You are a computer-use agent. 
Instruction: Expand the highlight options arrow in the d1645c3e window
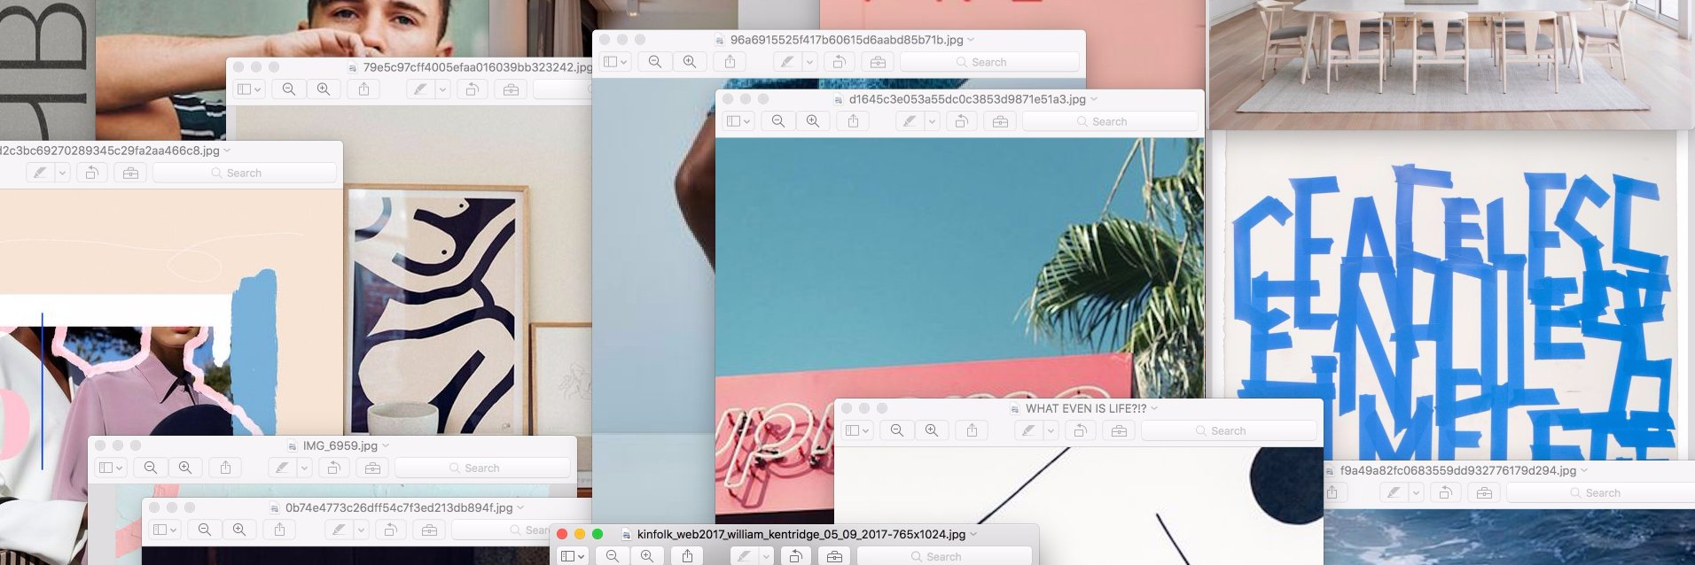point(932,121)
